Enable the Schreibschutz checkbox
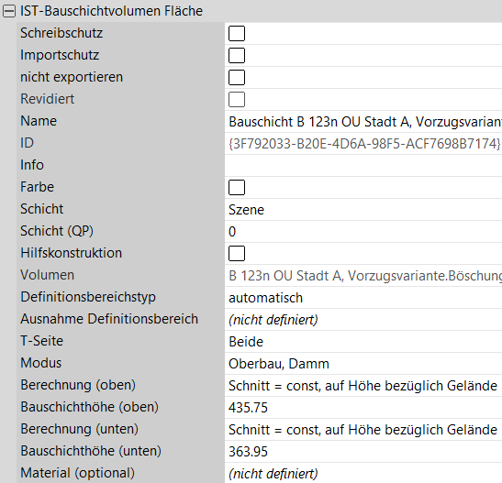Image resolution: width=502 pixels, height=483 pixels. tap(237, 34)
